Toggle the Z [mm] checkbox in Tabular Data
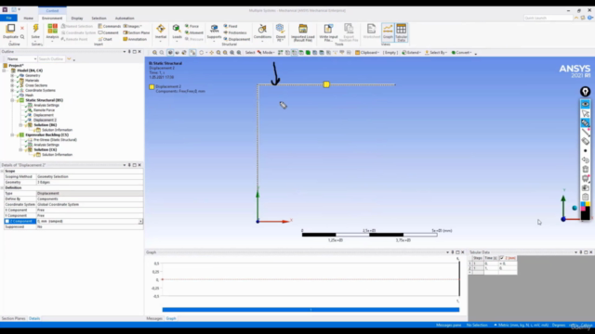This screenshot has height=334, width=595. [502, 258]
